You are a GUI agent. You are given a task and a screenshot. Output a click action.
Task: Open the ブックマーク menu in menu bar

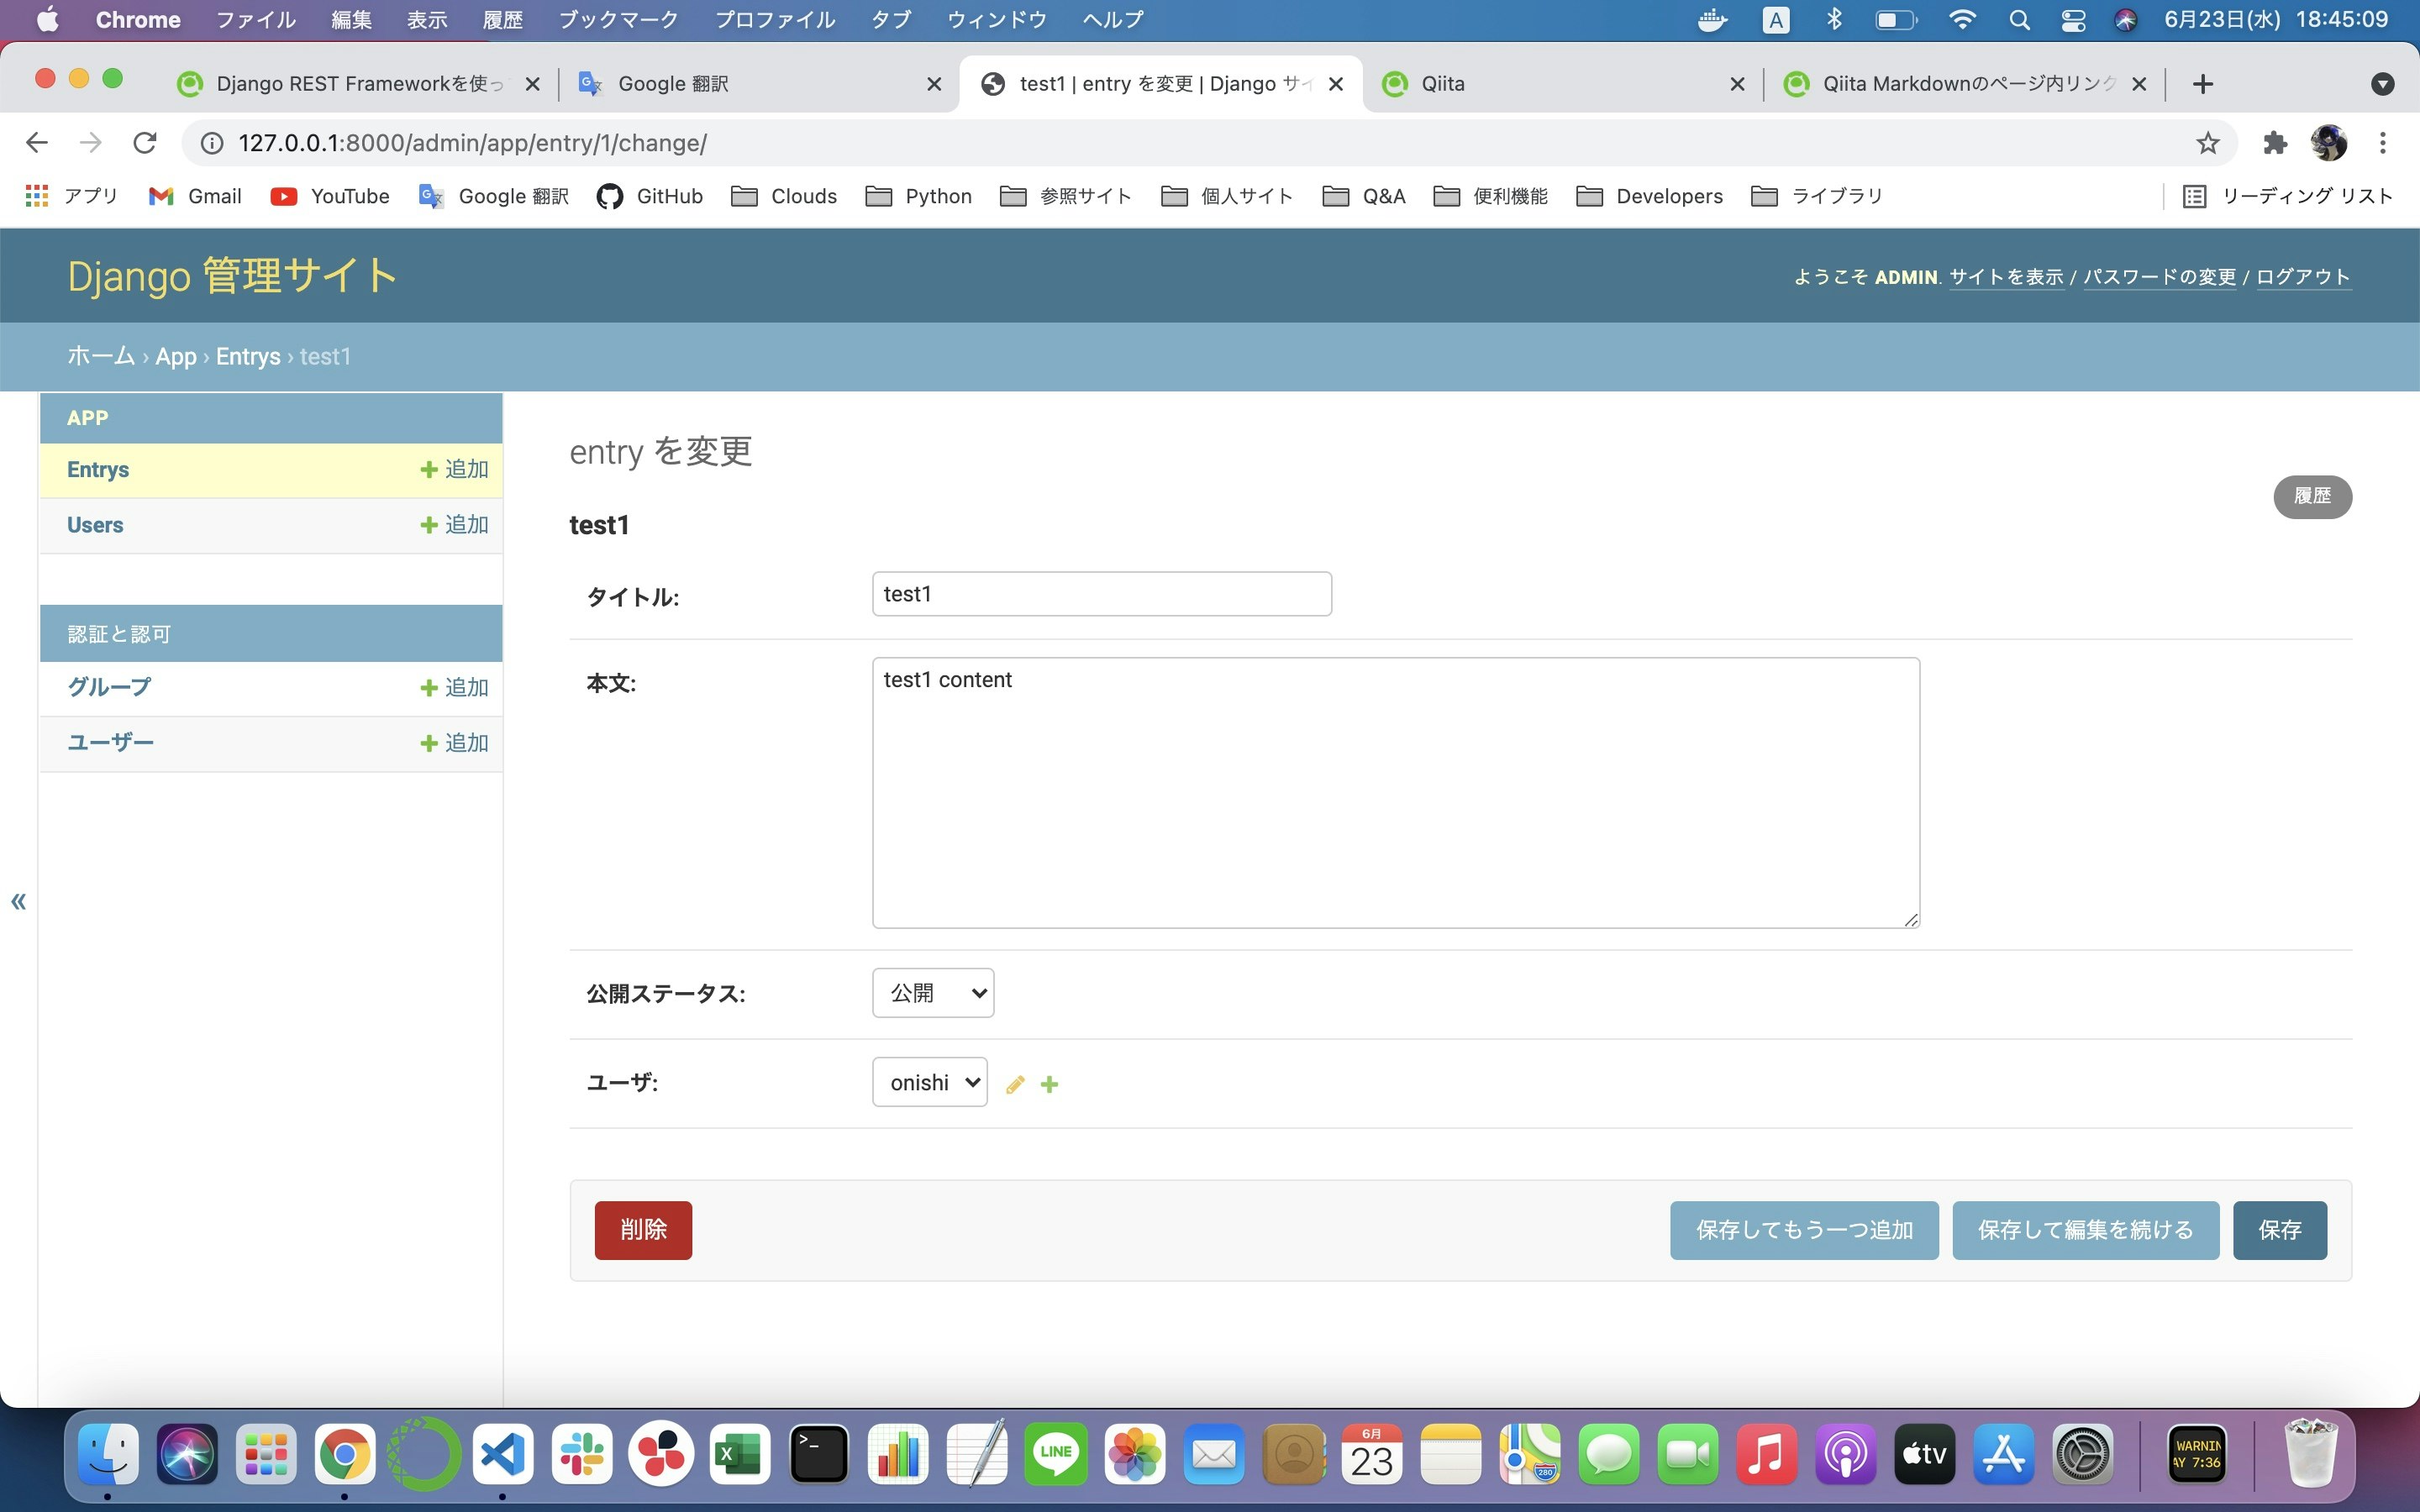click(617, 20)
